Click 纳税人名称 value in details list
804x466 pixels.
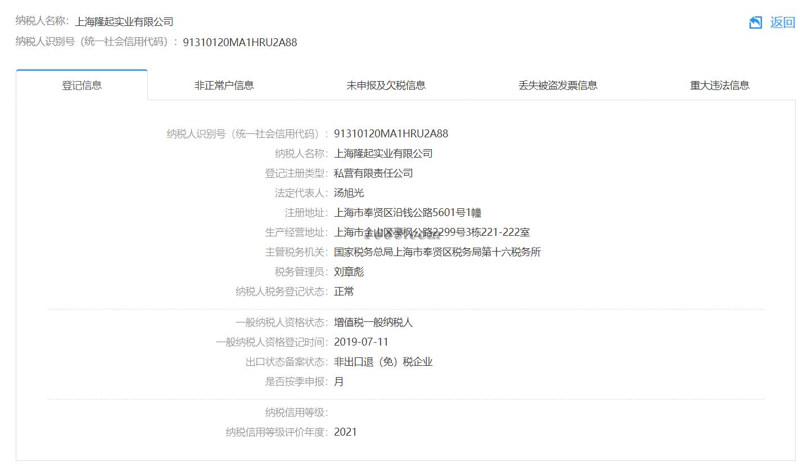[x=383, y=154]
